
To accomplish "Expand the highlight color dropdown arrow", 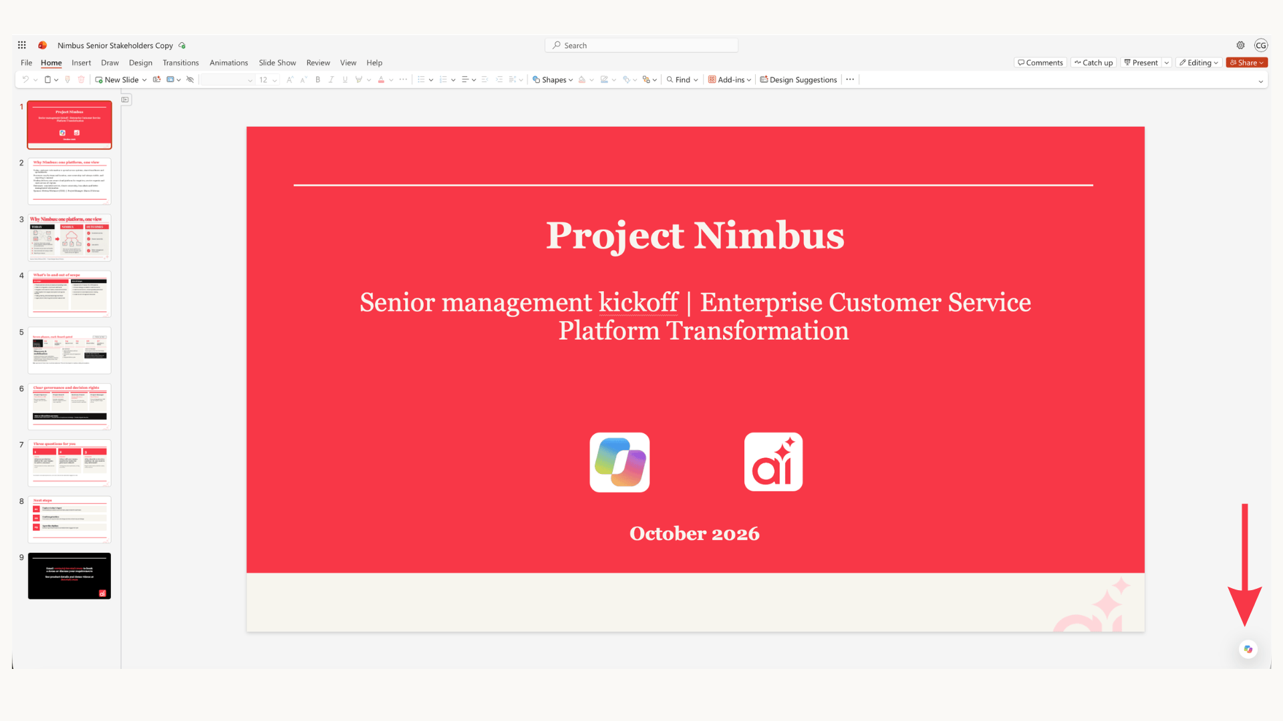I will click(x=369, y=80).
